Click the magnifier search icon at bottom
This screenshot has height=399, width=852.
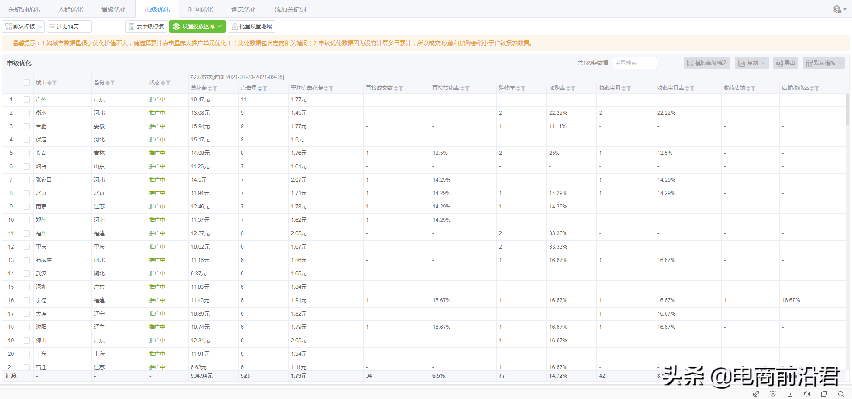tap(841, 394)
